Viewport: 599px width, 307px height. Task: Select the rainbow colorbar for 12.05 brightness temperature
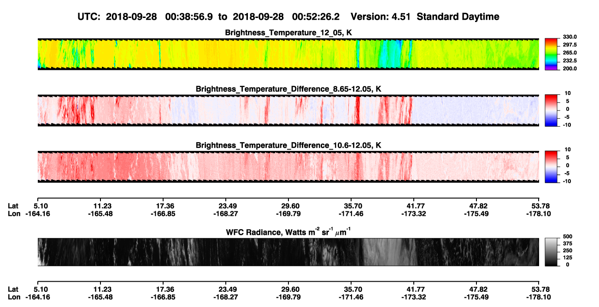point(552,54)
